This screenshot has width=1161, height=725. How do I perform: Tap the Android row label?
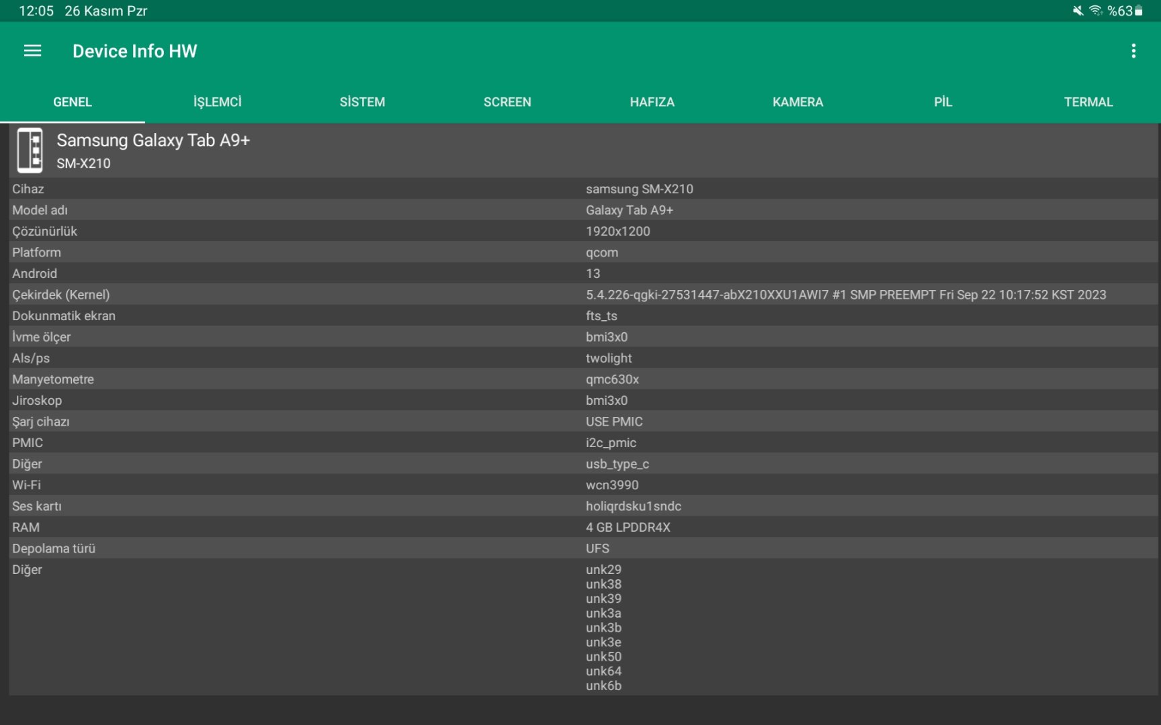34,274
